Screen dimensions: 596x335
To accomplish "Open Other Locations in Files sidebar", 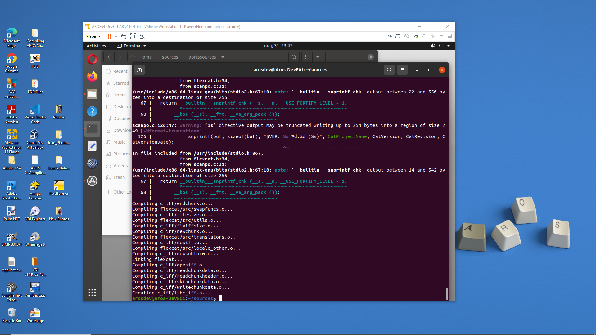I will 117,192.
